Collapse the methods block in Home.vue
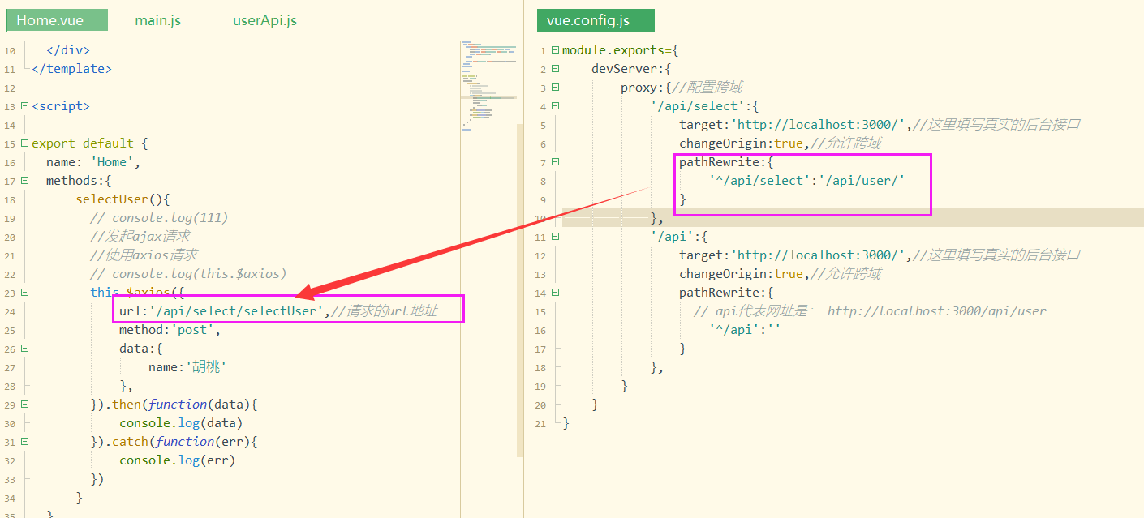This screenshot has height=518, width=1144. coord(25,180)
